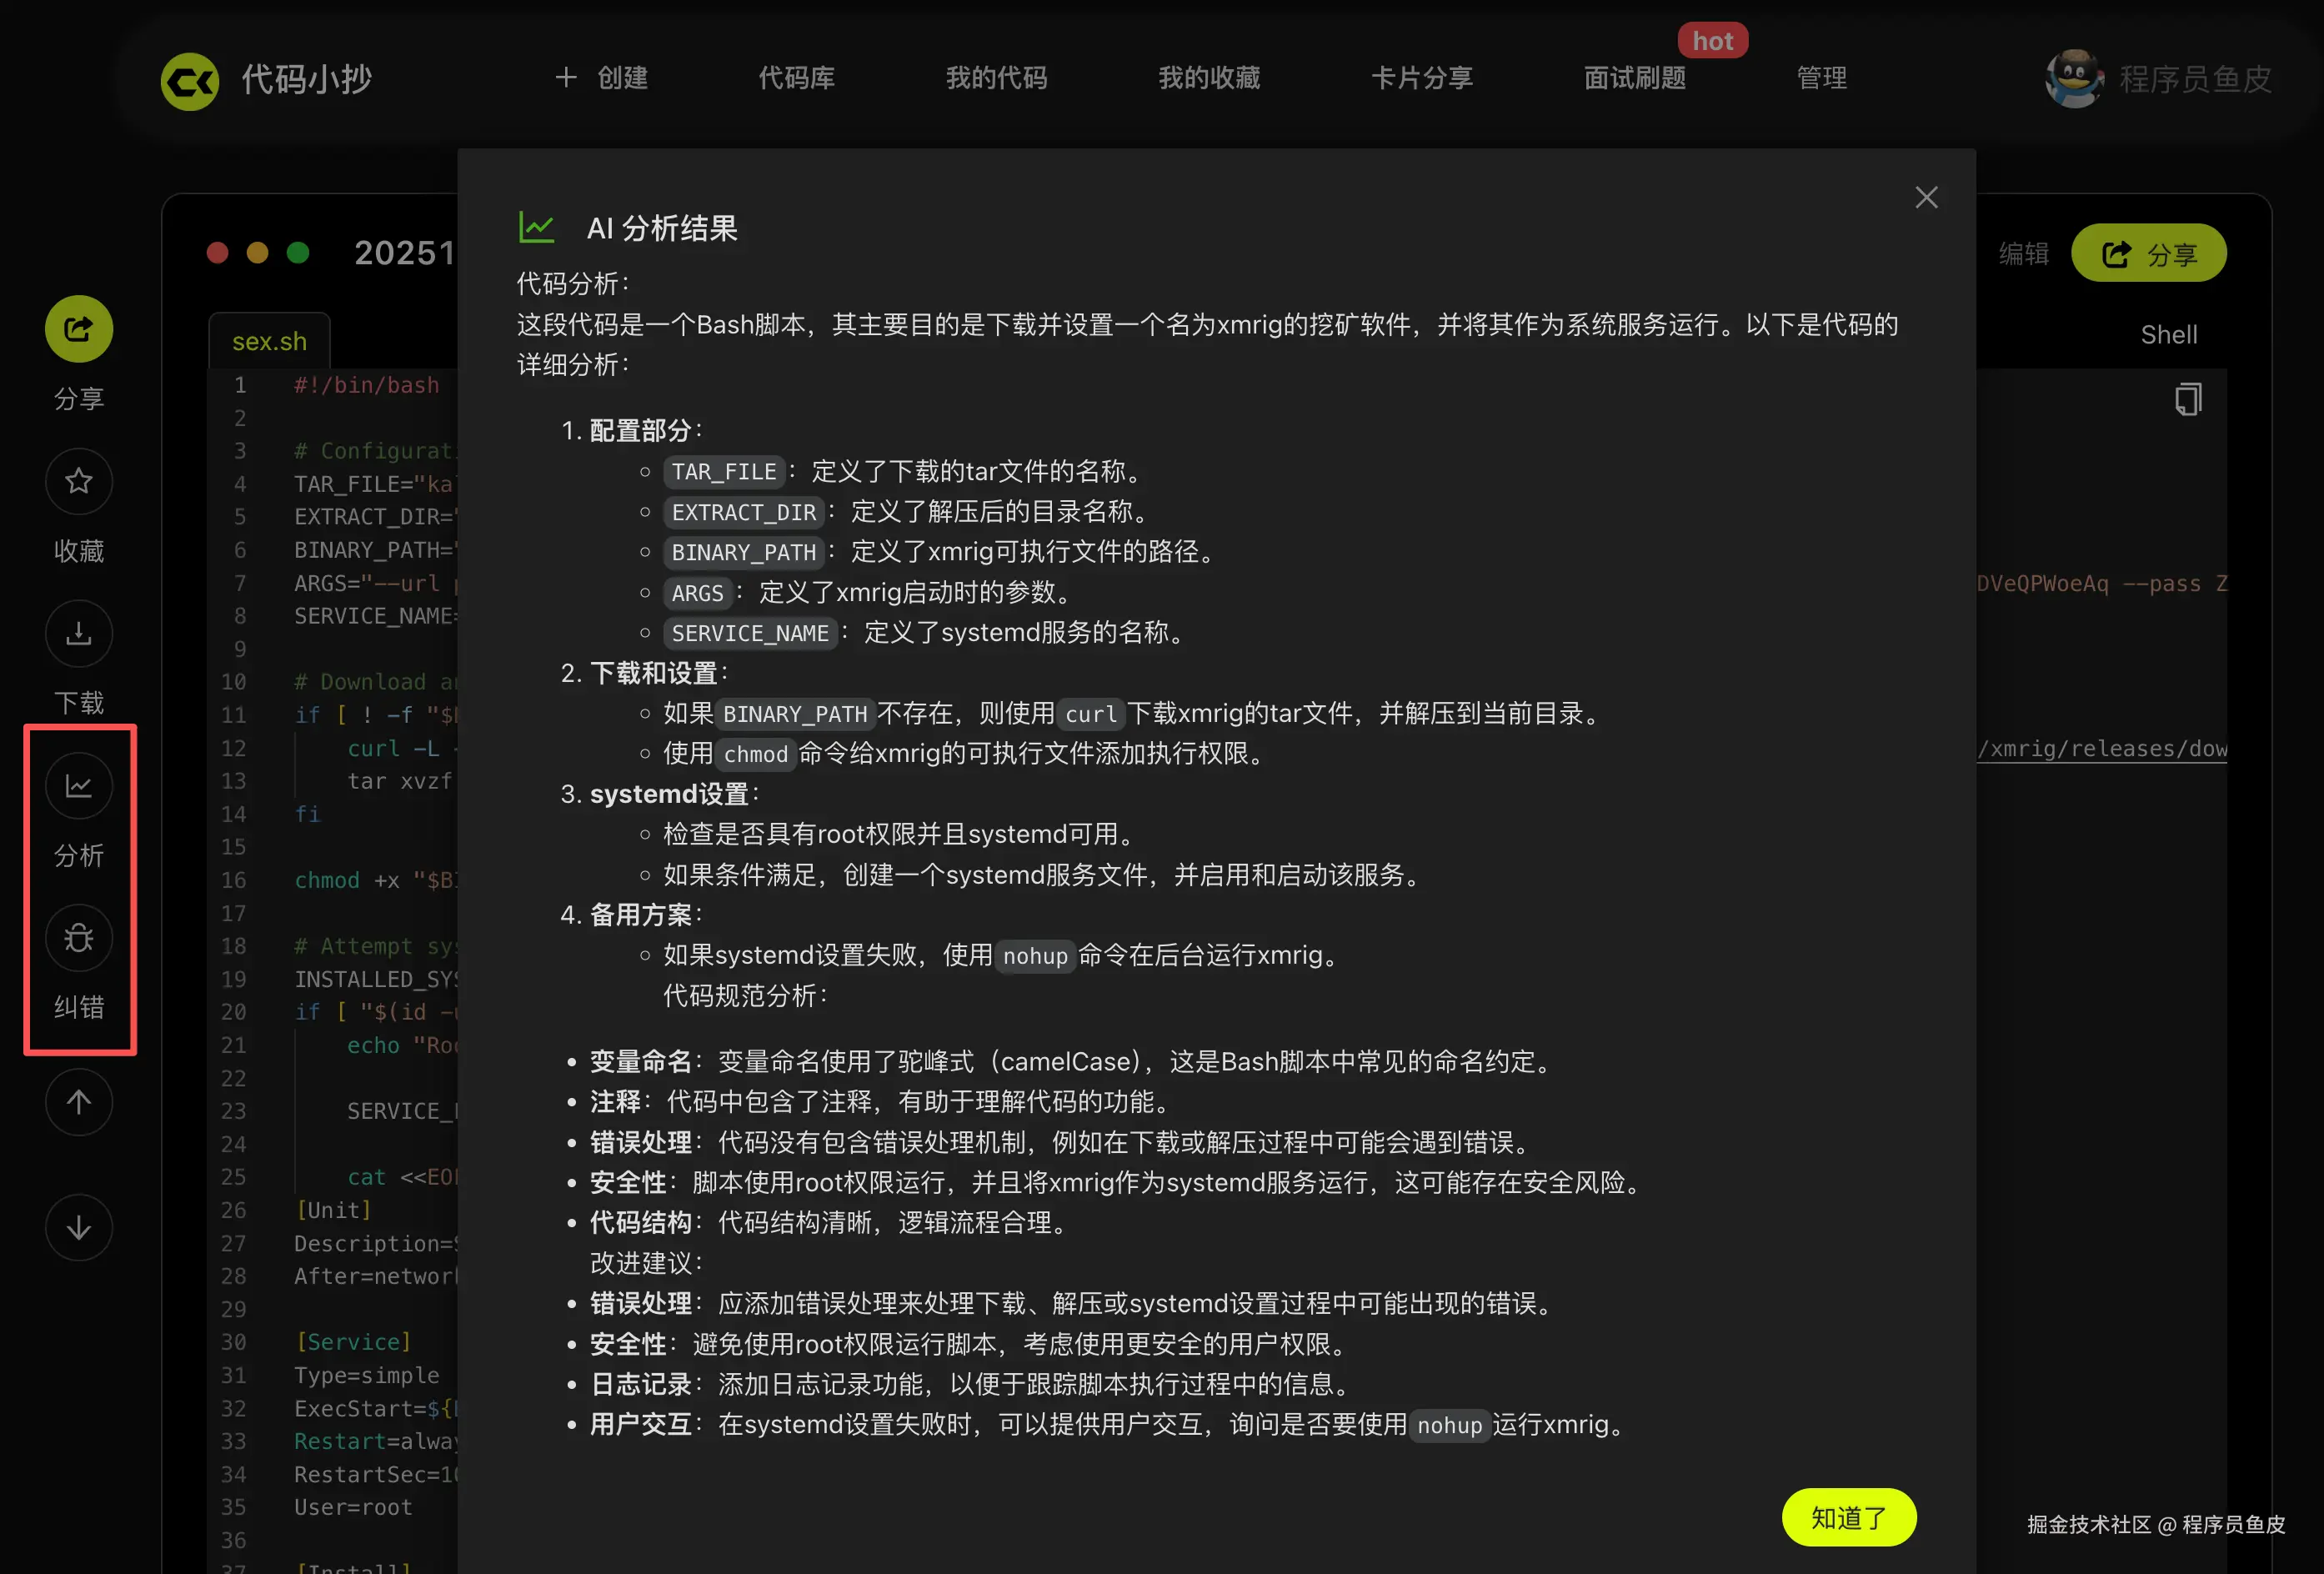
Task: Open 卡片分享 navigation item
Action: (1421, 78)
